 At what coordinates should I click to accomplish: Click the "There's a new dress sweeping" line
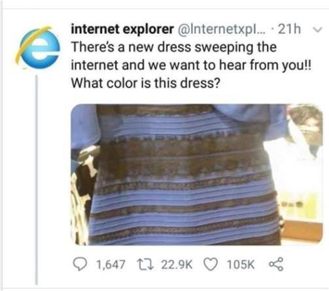coord(174,47)
